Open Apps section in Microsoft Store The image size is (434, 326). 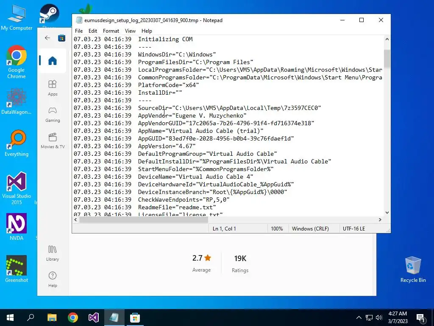[x=52, y=88]
